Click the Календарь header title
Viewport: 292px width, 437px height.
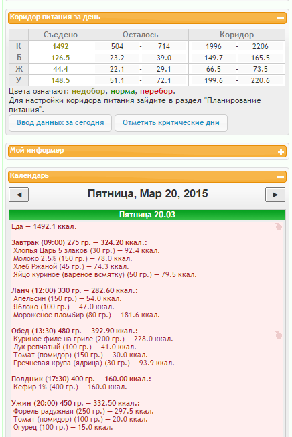point(29,175)
